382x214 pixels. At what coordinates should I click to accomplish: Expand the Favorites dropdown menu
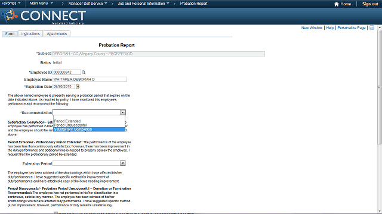pyautogui.click(x=11, y=4)
